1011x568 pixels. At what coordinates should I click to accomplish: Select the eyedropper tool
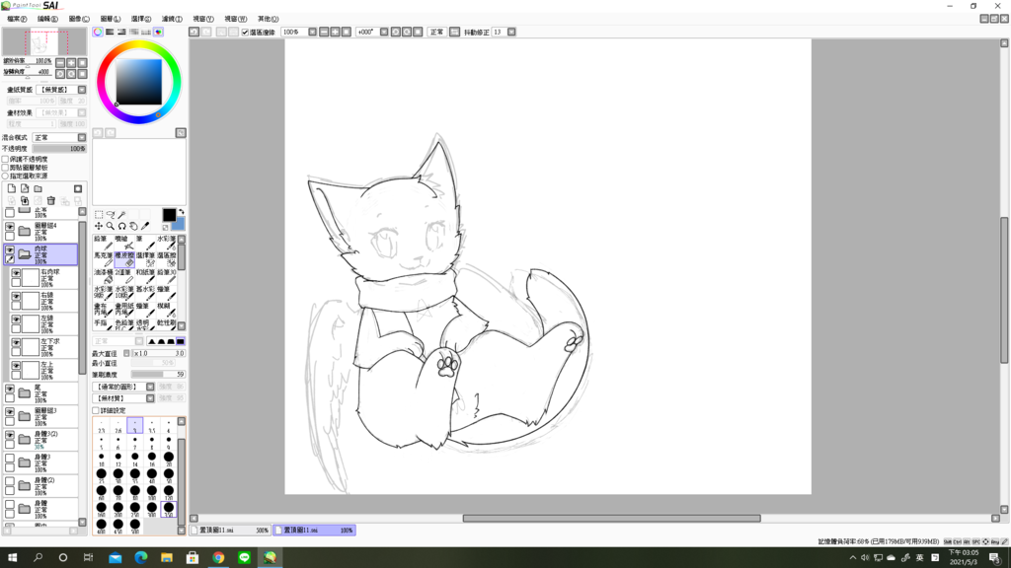(145, 226)
